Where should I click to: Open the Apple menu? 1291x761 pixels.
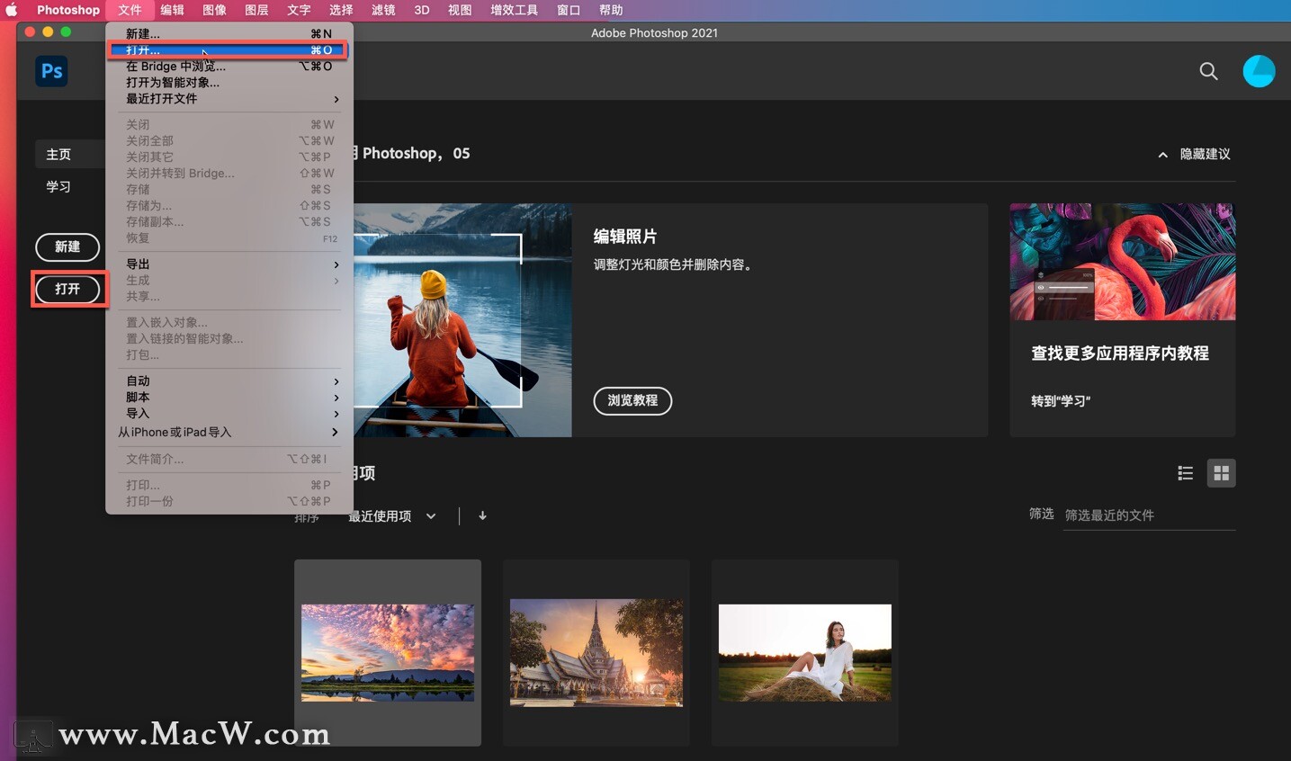12,10
